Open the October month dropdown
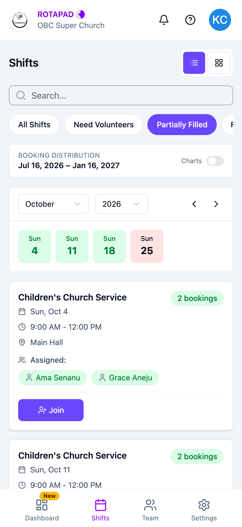This screenshot has height=527, width=242. coord(53,204)
